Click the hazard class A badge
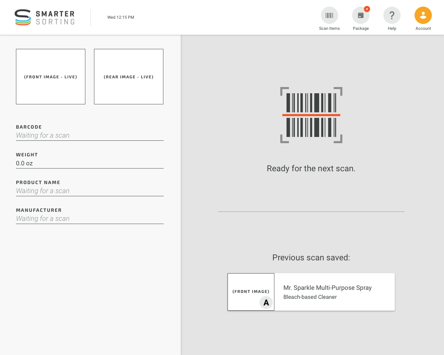 266,303
